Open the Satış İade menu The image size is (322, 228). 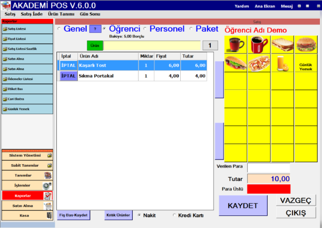[31, 13]
